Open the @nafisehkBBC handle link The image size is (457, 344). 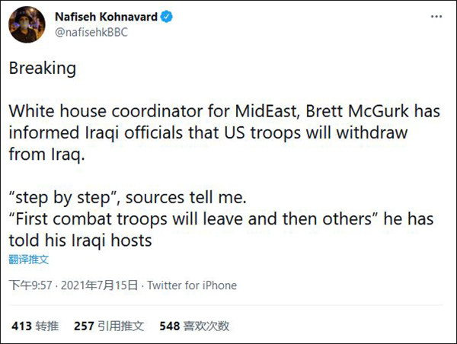pos(89,32)
